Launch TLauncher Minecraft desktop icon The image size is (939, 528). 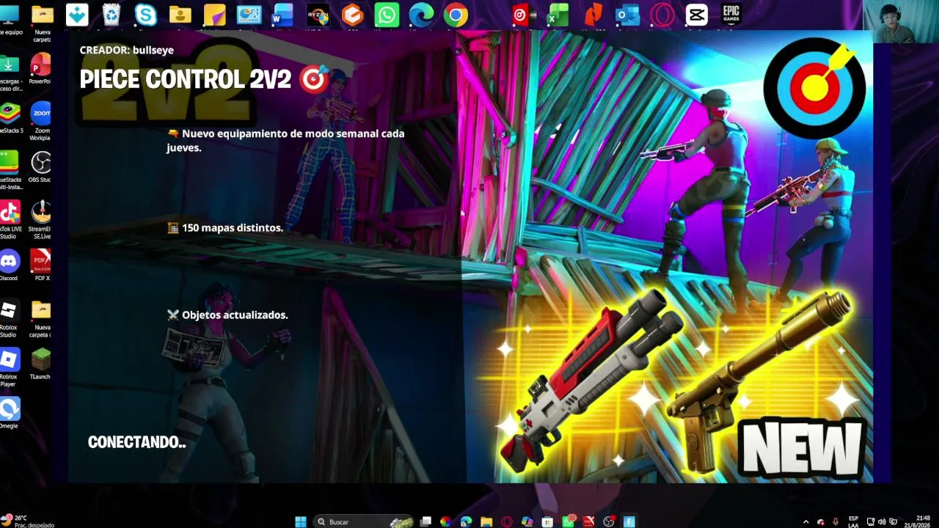point(40,364)
